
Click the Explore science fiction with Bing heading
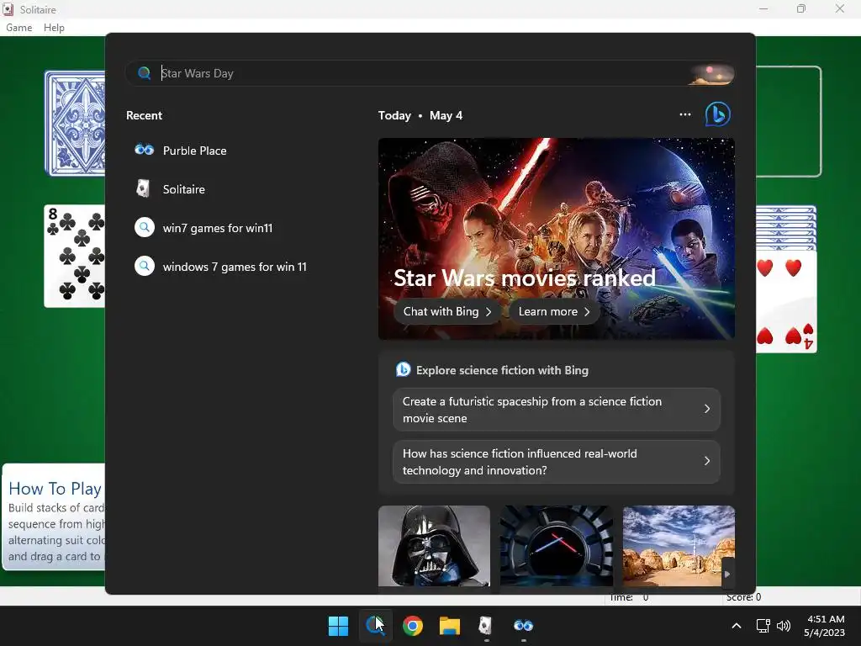[502, 370]
